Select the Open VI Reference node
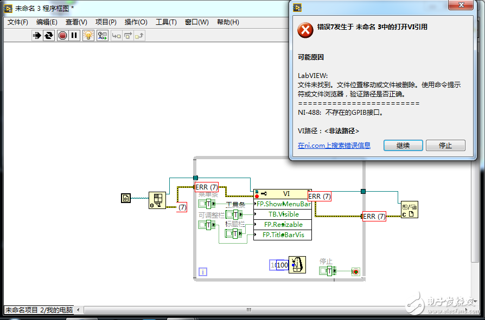This screenshot has width=485, height=320. click(x=157, y=200)
